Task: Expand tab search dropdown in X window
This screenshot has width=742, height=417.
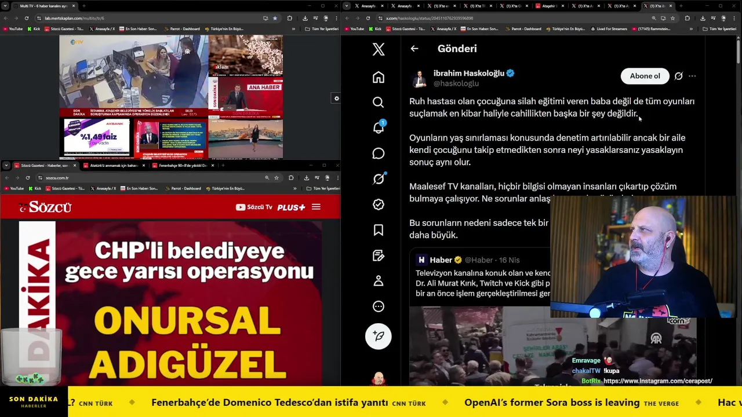Action: (346, 6)
